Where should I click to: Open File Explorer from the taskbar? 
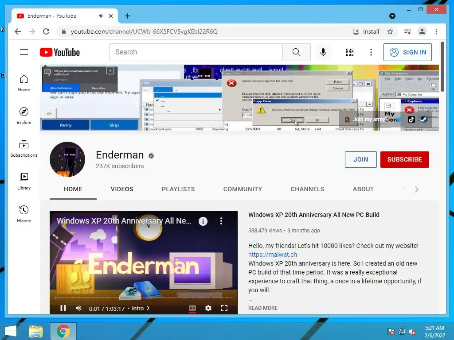pyautogui.click(x=36, y=331)
